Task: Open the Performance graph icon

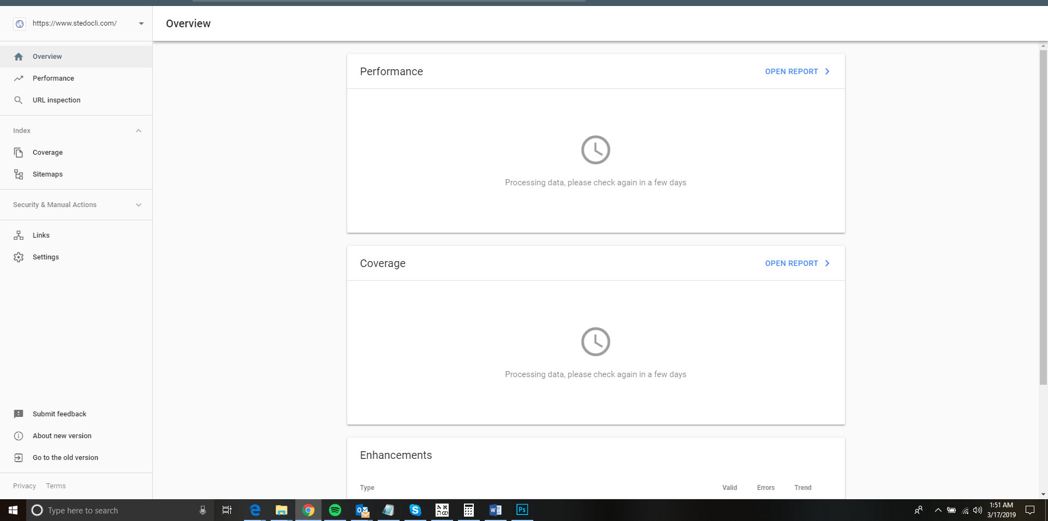Action: (x=19, y=78)
